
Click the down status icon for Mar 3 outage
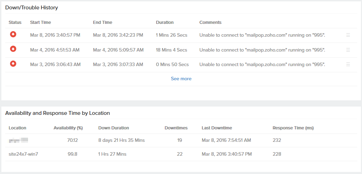[x=13, y=63]
